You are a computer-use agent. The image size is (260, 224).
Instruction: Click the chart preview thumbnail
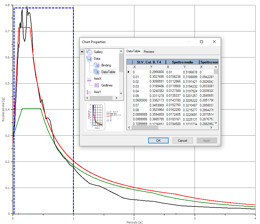tap(96, 116)
